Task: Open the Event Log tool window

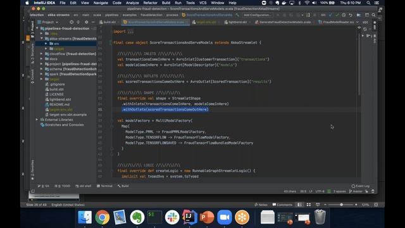Action: point(361,186)
